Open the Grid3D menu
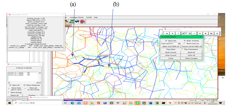The height and width of the screenshot is (108, 227). coord(89,17)
